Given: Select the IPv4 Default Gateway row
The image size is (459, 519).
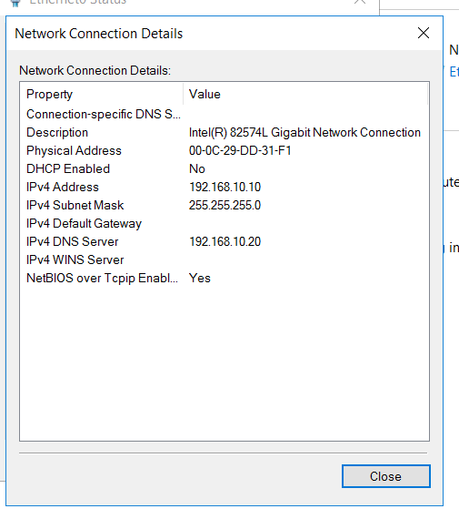Looking at the screenshot, I should 225,223.
